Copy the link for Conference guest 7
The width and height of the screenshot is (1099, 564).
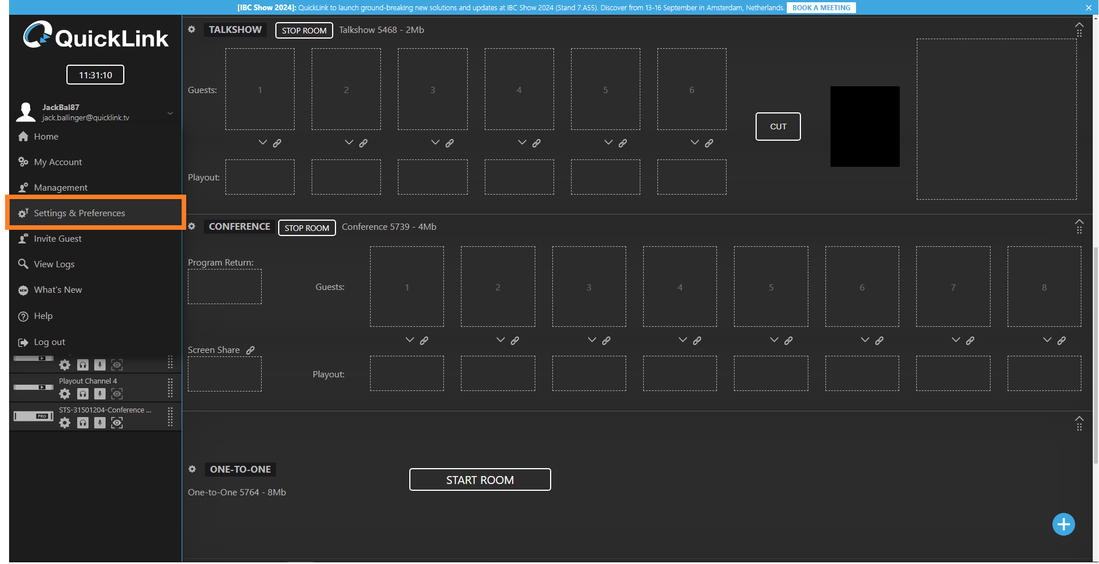pos(970,340)
